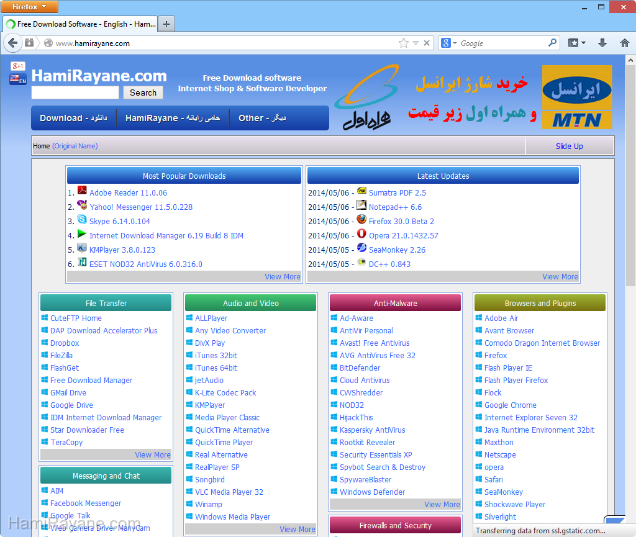The image size is (636, 537).
Task: Click the EN US flag language icon
Action: (x=18, y=79)
